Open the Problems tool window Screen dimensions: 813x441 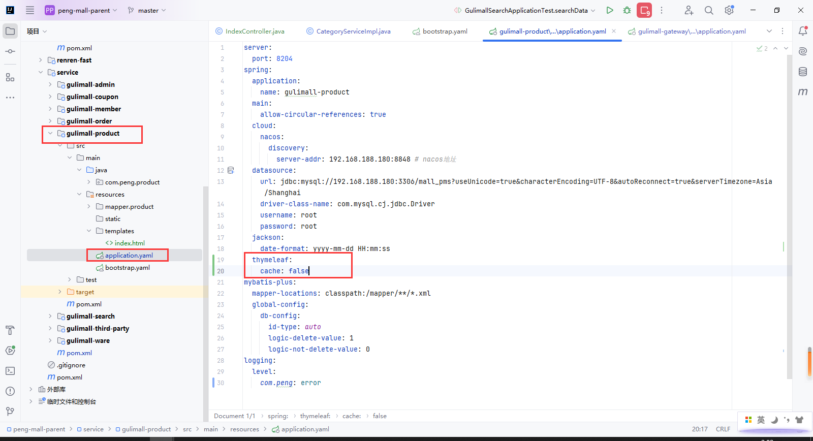coord(10,391)
